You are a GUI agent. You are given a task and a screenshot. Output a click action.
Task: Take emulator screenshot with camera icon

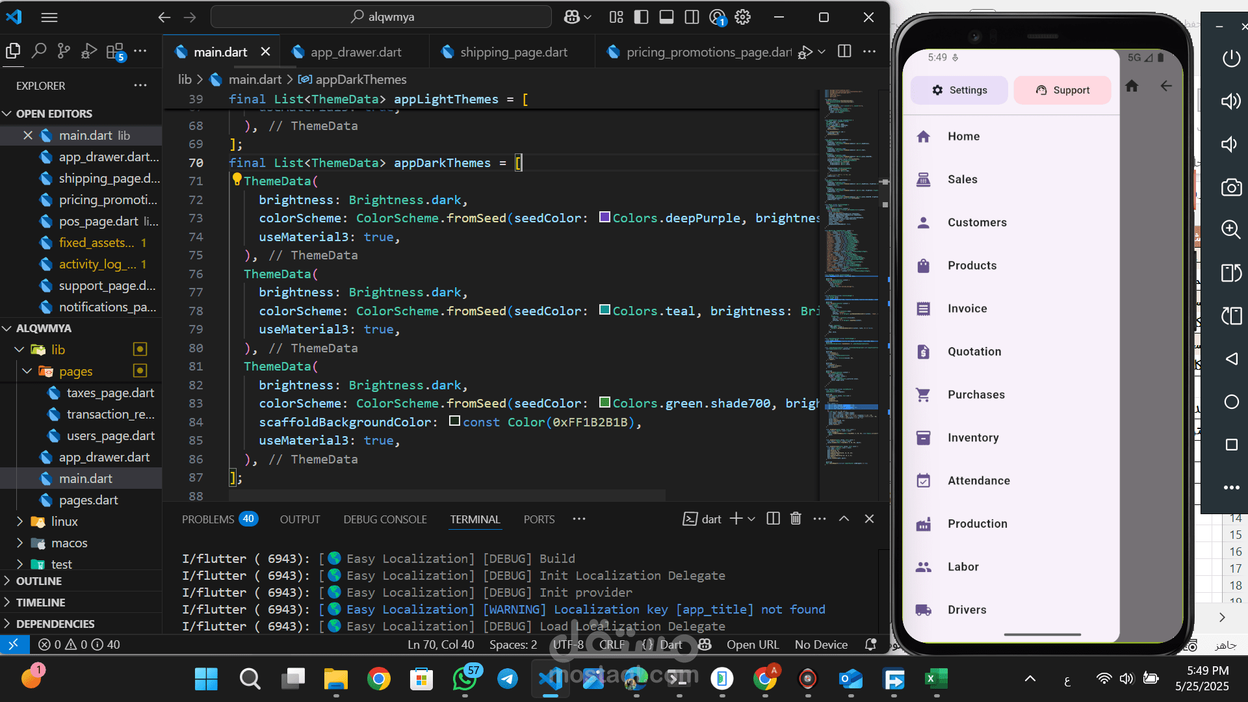(1231, 187)
